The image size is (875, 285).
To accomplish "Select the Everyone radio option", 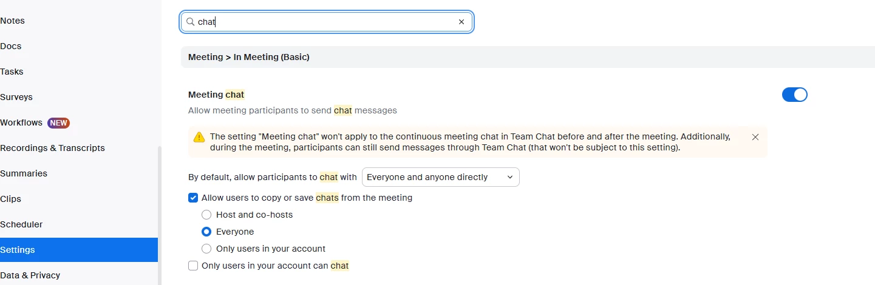I will click(x=206, y=232).
